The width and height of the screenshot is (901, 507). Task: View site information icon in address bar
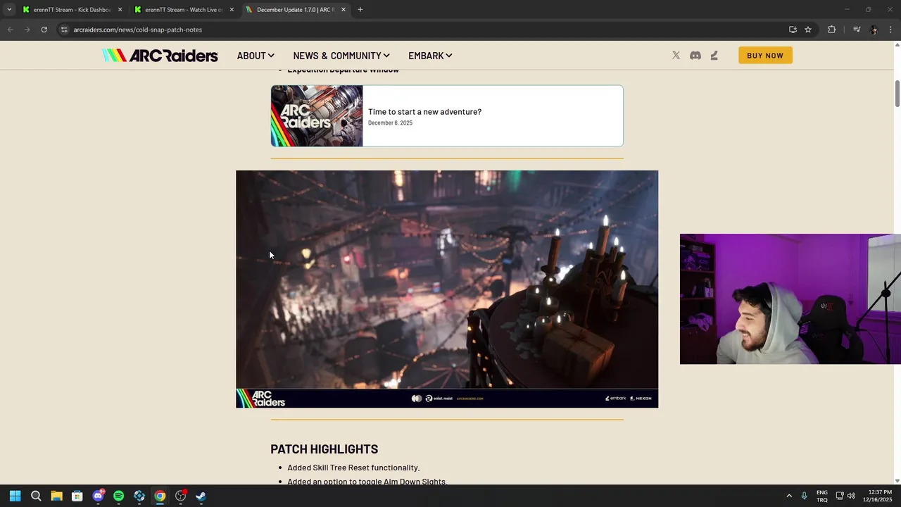point(63,30)
